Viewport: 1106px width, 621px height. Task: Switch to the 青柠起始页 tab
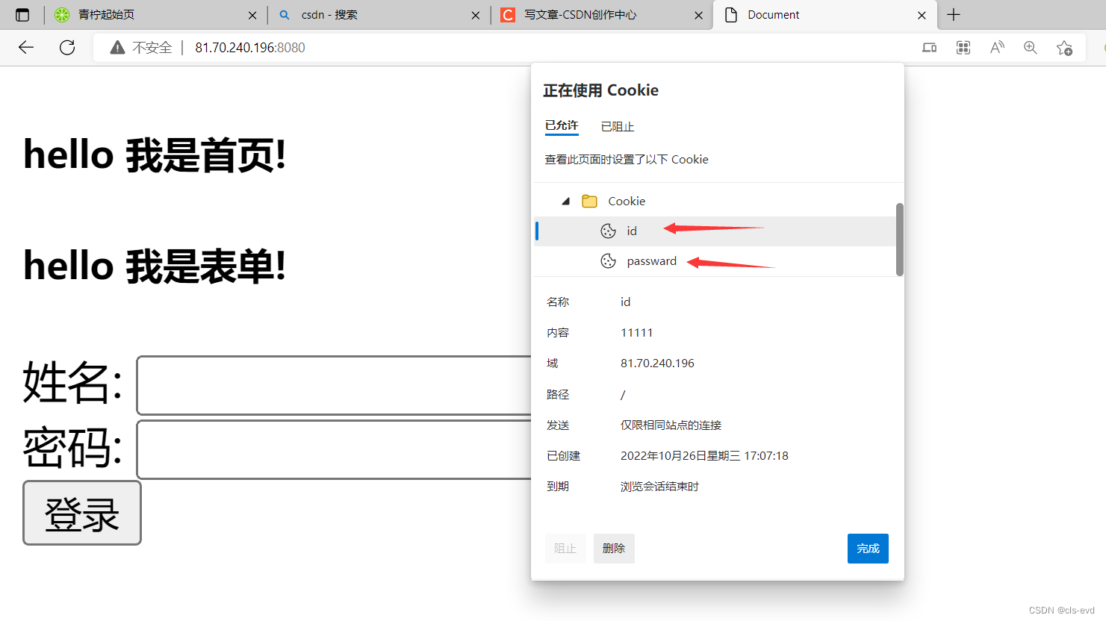pos(155,15)
